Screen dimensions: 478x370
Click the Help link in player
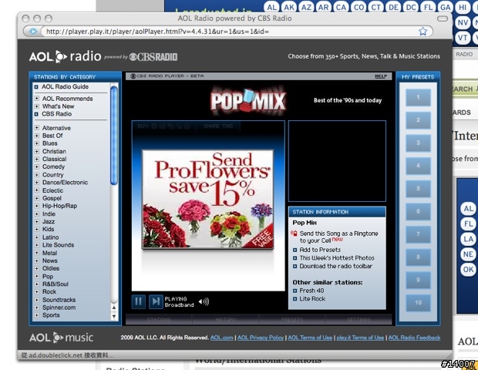click(x=381, y=76)
